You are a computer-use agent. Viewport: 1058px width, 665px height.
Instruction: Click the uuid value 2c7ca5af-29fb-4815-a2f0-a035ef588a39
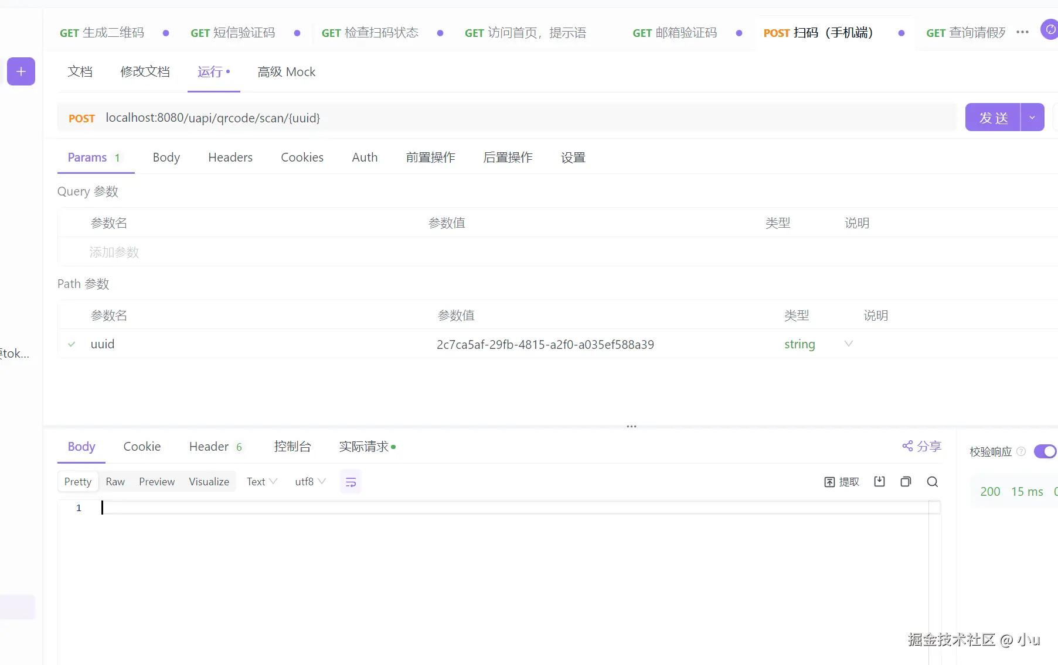pyautogui.click(x=545, y=344)
